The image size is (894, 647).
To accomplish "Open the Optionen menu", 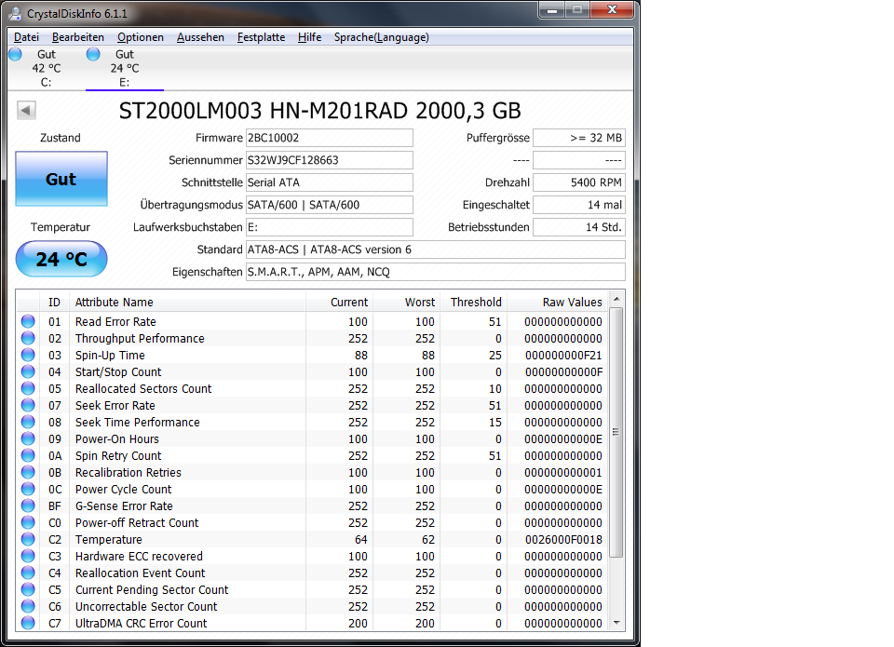I will (x=141, y=37).
